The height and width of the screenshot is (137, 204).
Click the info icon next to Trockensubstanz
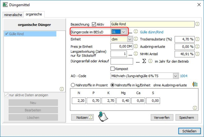pyautogui.click(x=197, y=39)
